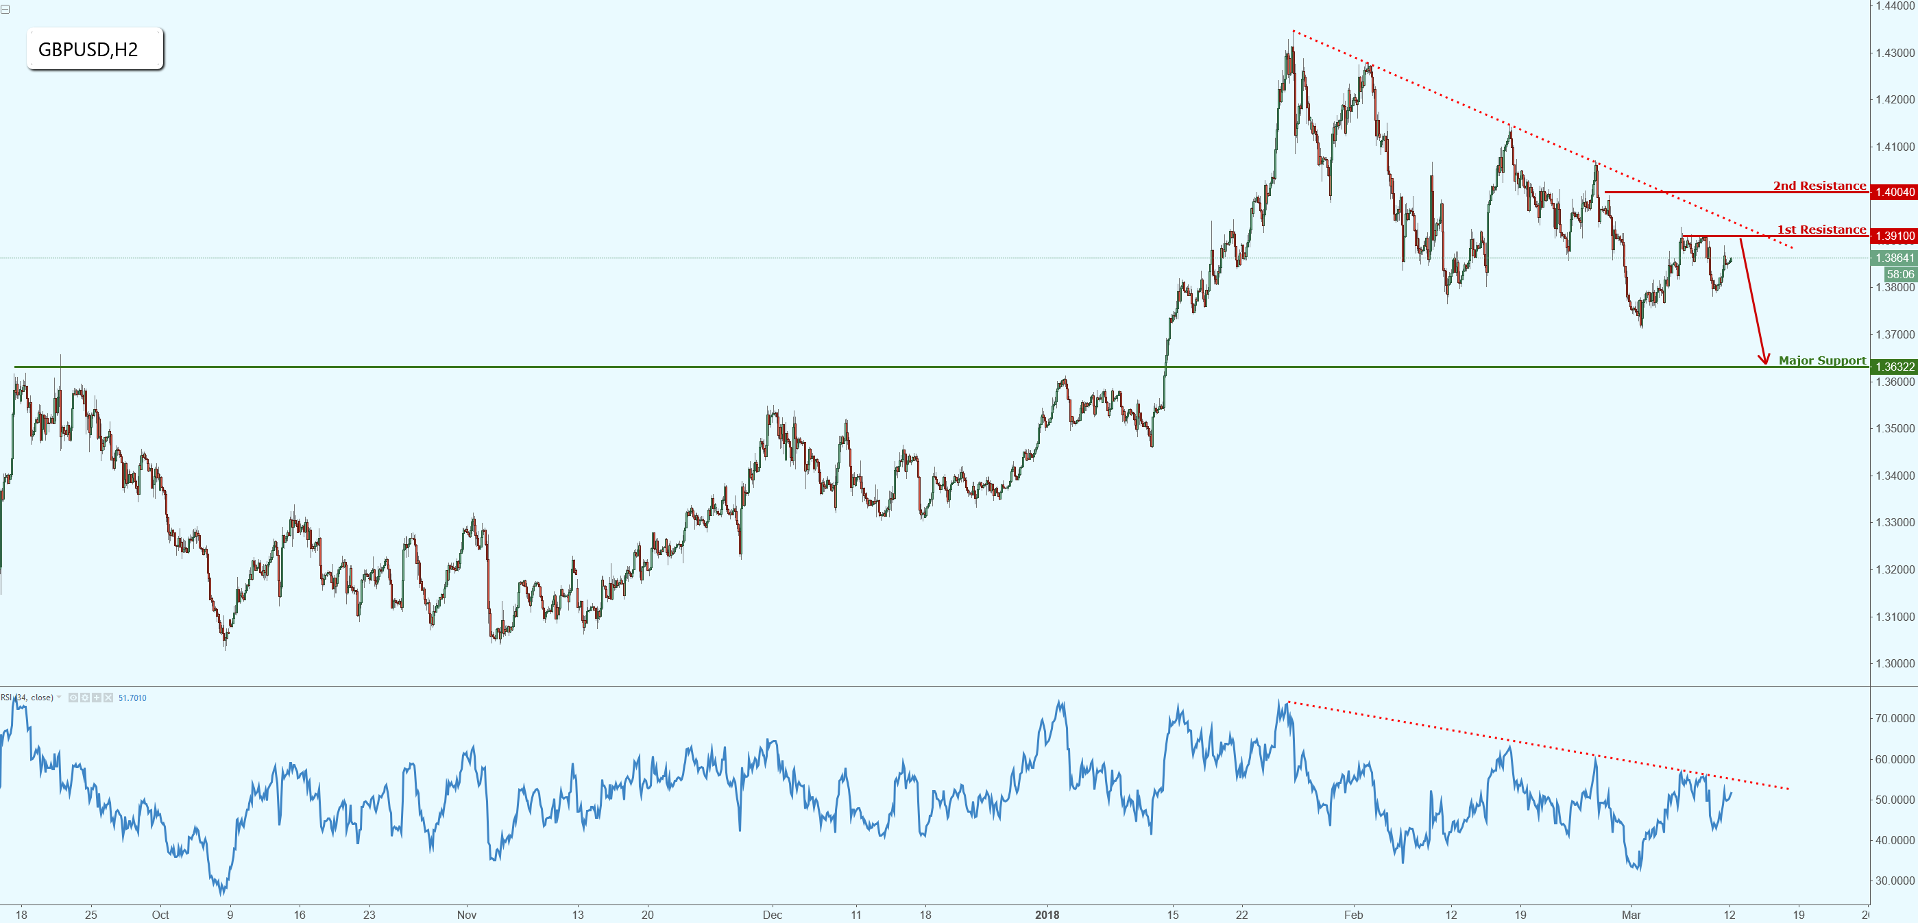Collapse the chart legend toggle in corner
Image resolution: width=1918 pixels, height=923 pixels.
click(x=5, y=9)
